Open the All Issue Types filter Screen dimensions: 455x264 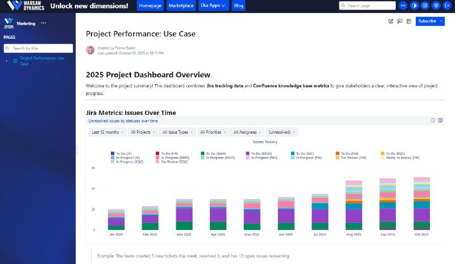click(x=177, y=132)
